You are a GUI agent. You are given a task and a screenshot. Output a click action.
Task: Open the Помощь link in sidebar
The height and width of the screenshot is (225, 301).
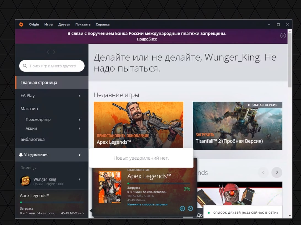tap(28, 168)
